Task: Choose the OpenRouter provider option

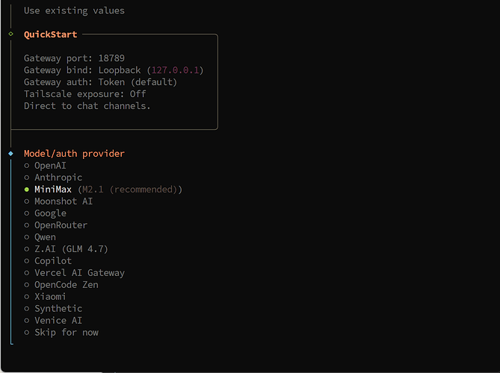Action: coord(56,225)
